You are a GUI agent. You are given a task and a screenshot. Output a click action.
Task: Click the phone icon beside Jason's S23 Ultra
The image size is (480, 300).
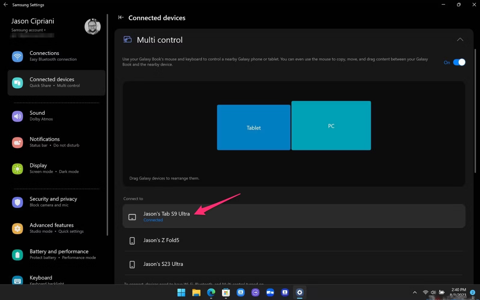pos(132,264)
